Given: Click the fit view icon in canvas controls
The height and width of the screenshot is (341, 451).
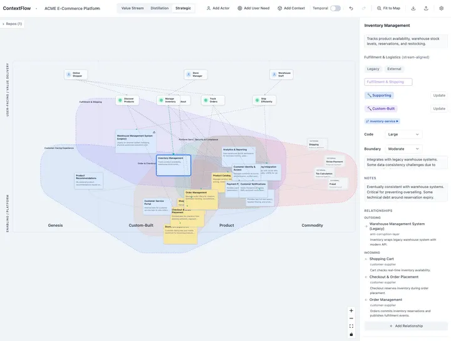Looking at the screenshot, I should (x=351, y=326).
